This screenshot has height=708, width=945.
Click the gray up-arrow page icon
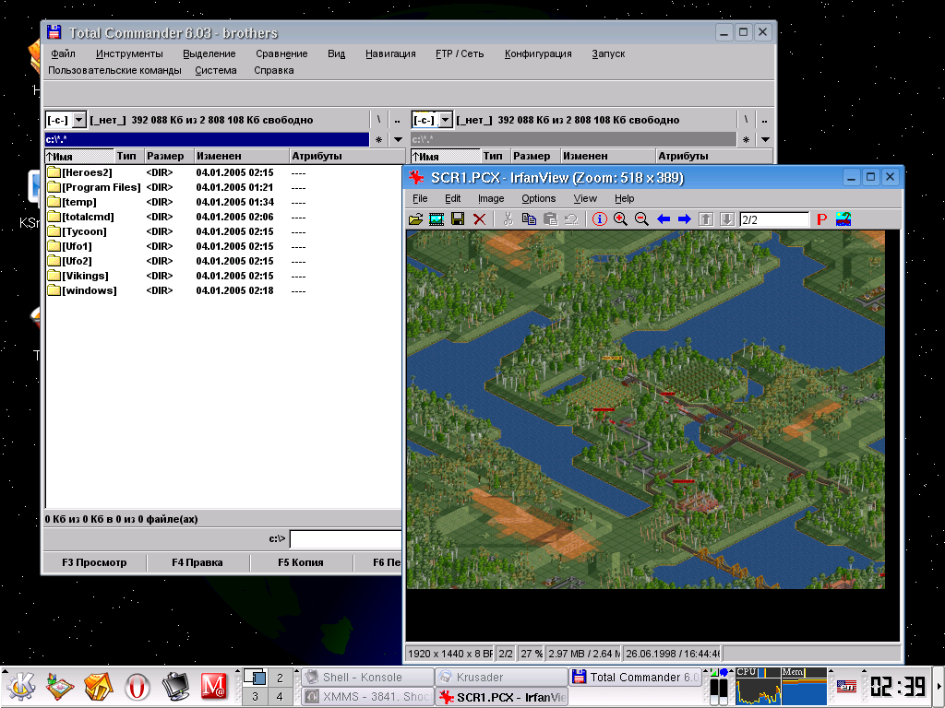coord(706,219)
